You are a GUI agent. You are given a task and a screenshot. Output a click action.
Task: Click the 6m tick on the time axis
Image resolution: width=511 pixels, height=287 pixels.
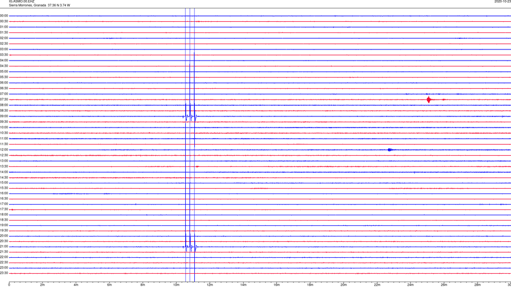tap(110, 285)
